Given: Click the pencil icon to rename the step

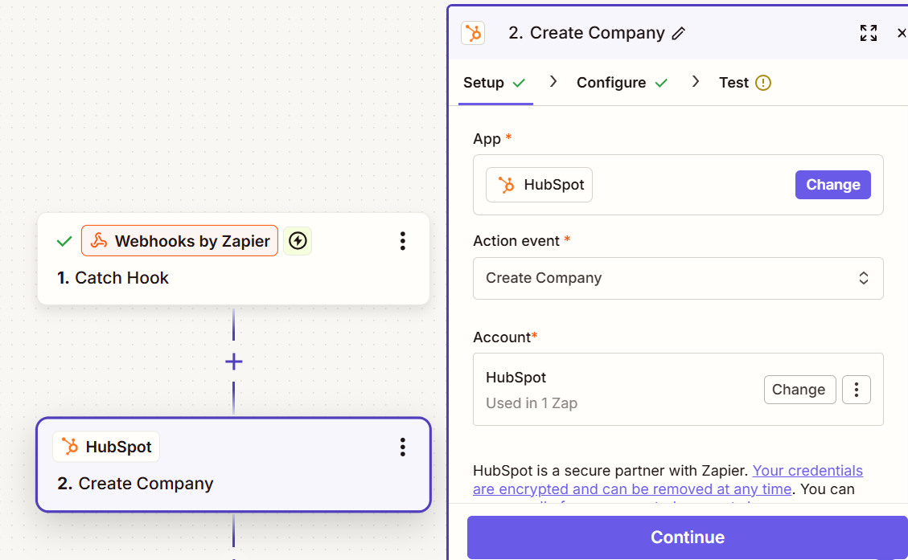Looking at the screenshot, I should 679,34.
